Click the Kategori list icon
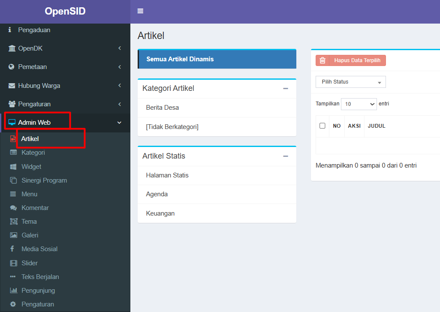This screenshot has width=440, height=312. point(13,153)
